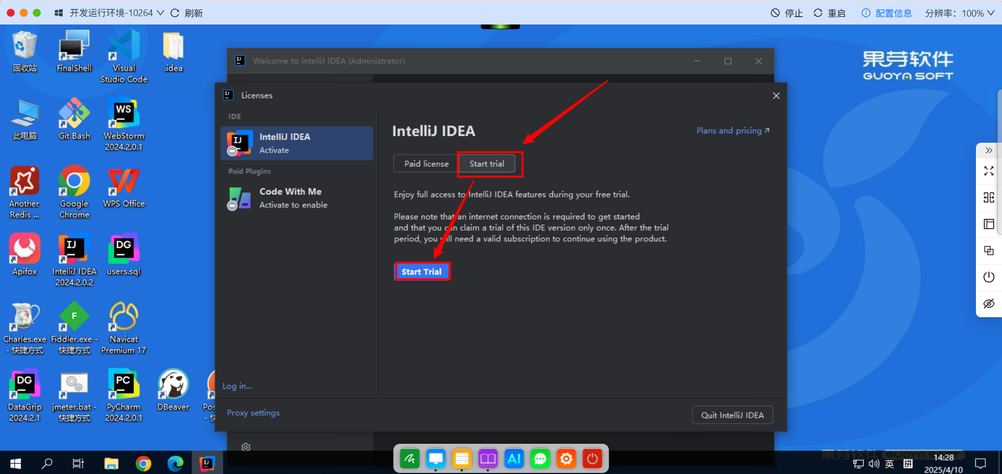Launch Apifox desktop shortcut
1002x474 pixels.
(x=25, y=254)
